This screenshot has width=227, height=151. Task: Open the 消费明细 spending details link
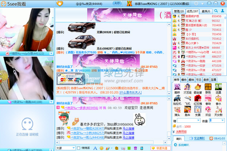click(x=181, y=132)
